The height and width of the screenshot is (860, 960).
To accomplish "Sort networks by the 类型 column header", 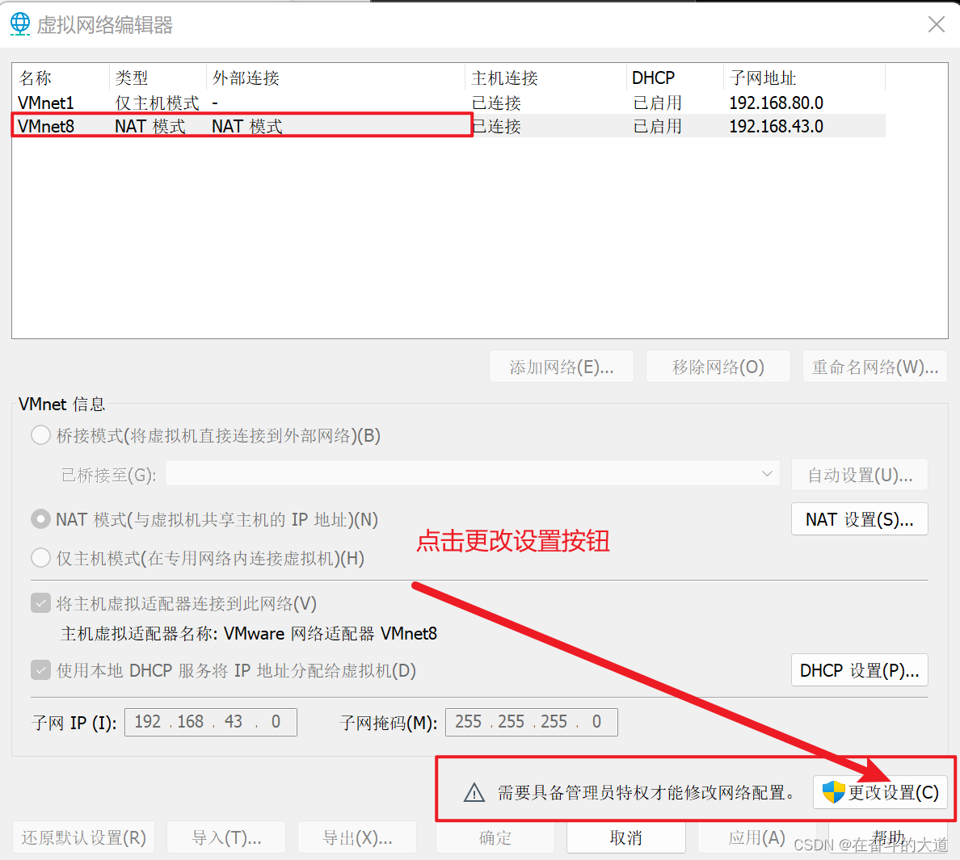I will point(158,78).
